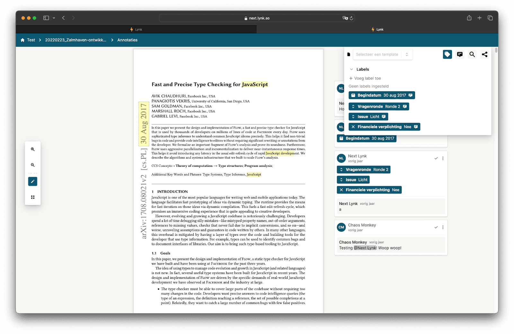Switch to the second Lynk browser tab
The width and height of the screenshot is (514, 334).
click(x=377, y=29)
